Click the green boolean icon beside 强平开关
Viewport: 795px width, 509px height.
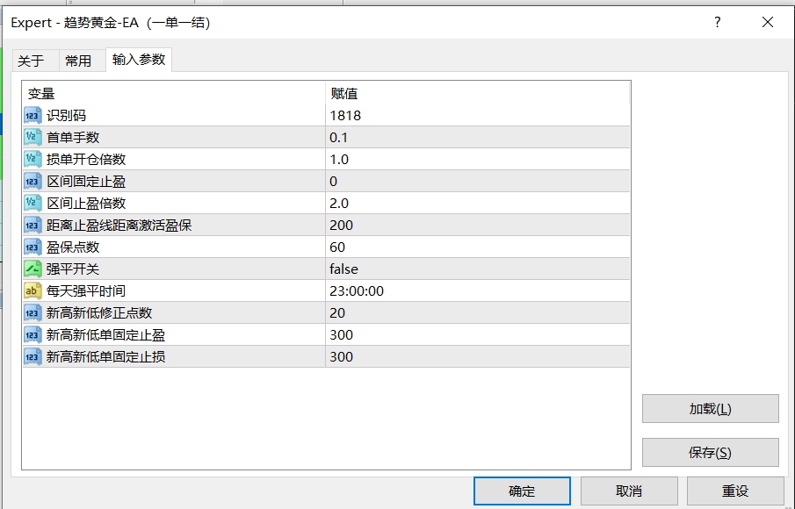click(x=33, y=269)
